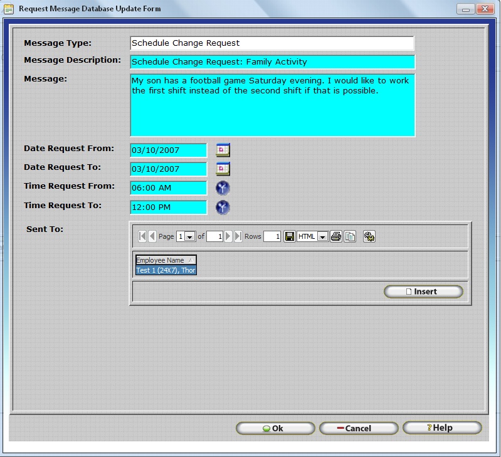This screenshot has height=457, width=501.
Task: Click the print icon in grid toolbar
Action: coord(336,236)
